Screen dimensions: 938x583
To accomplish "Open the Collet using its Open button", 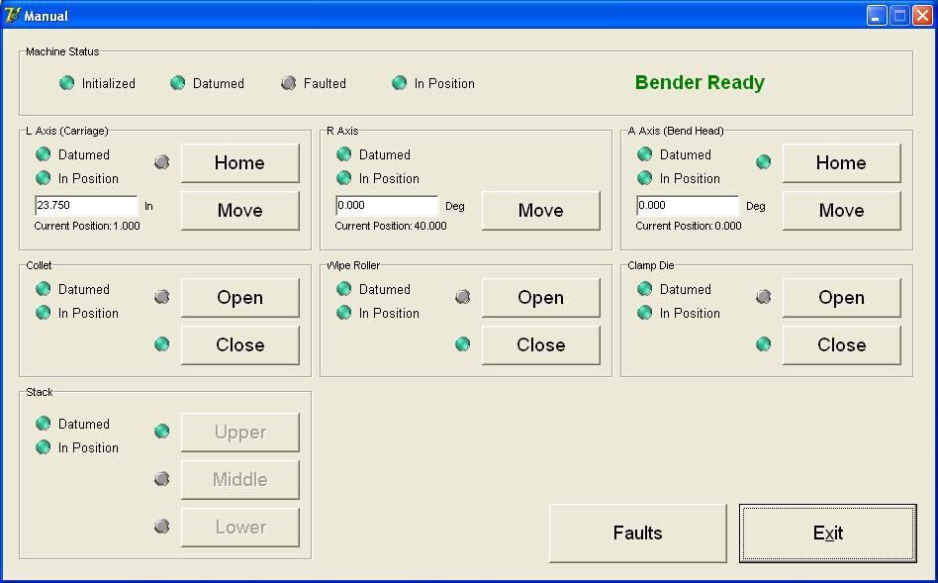I will click(239, 297).
